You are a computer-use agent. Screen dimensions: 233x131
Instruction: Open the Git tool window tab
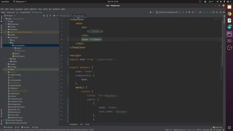pyautogui.click(x=17, y=127)
